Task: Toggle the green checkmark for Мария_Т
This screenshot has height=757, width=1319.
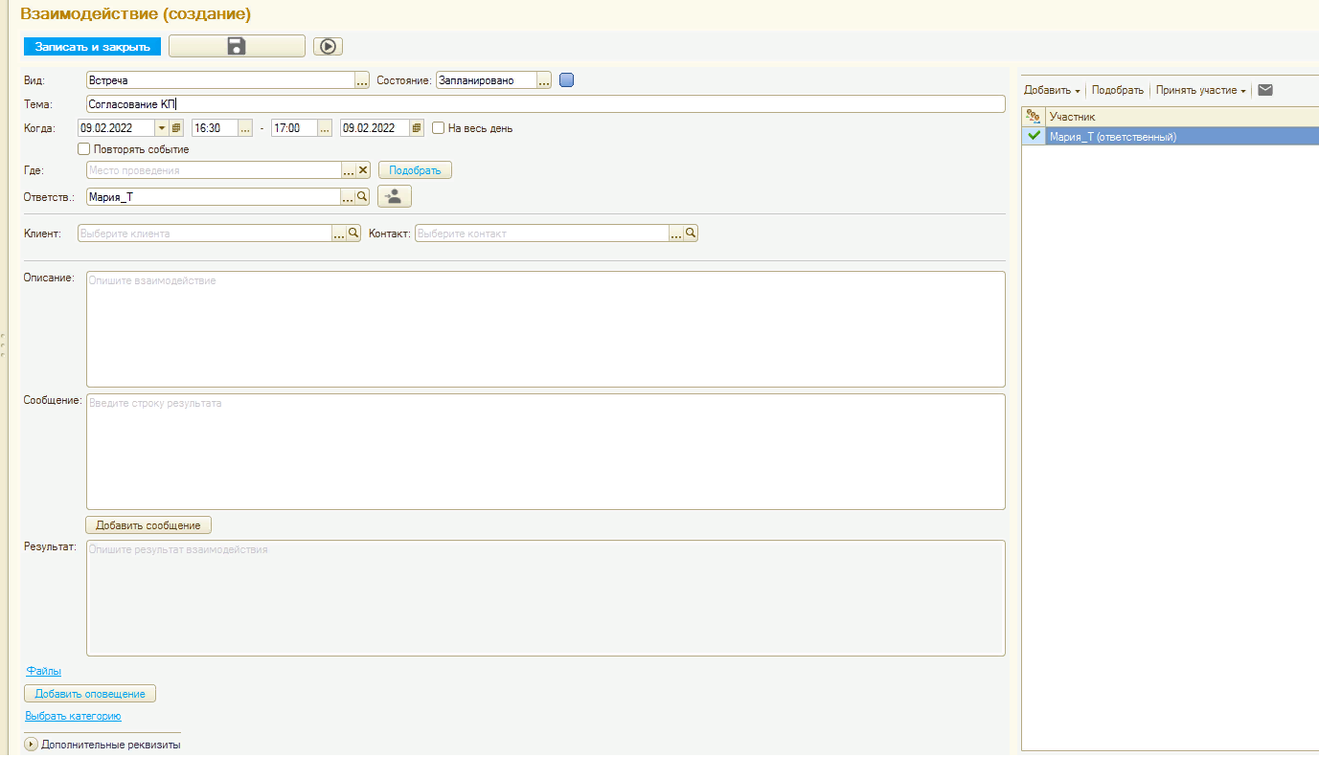Action: 1034,137
